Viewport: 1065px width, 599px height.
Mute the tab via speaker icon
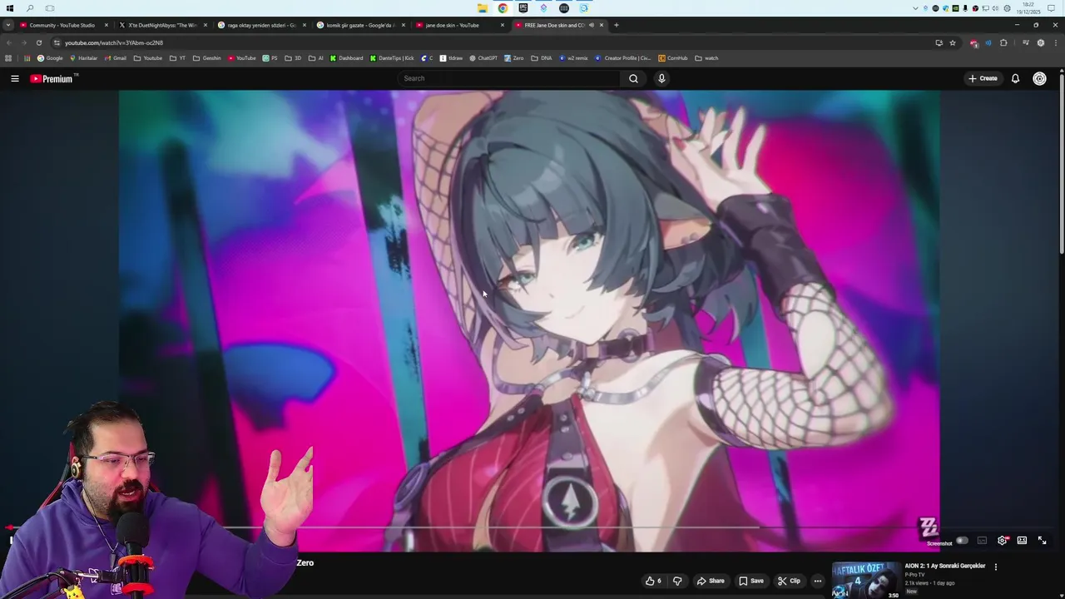point(592,25)
